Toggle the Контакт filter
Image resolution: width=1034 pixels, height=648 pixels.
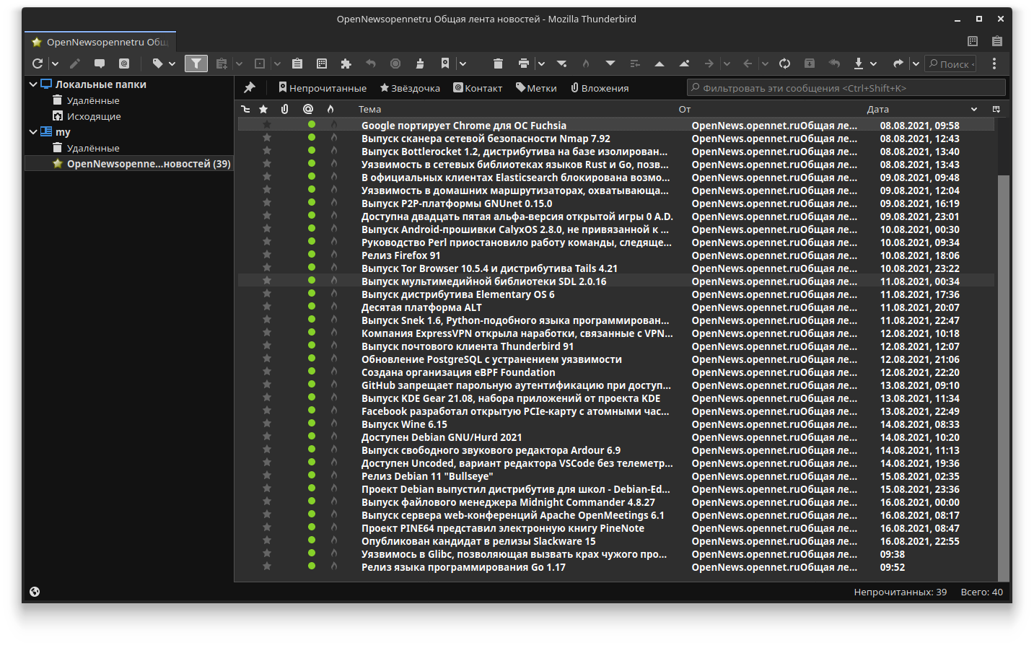pos(478,88)
